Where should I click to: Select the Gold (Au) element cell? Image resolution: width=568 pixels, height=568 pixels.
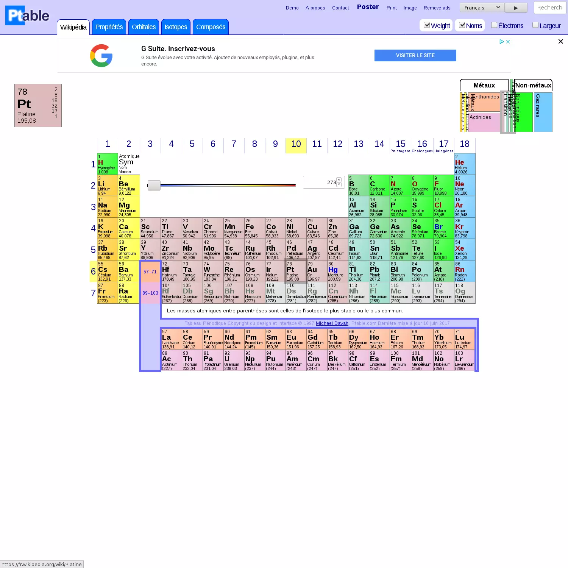click(x=317, y=271)
